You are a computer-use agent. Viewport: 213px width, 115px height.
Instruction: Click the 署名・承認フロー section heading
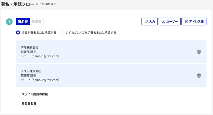tap(17, 4)
